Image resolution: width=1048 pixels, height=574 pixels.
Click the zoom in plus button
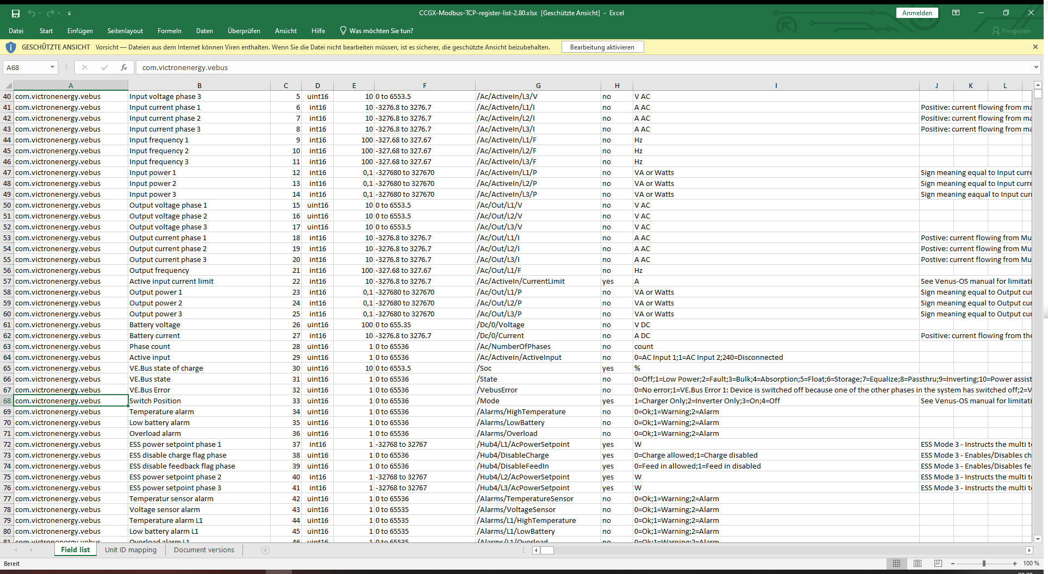[1015, 563]
